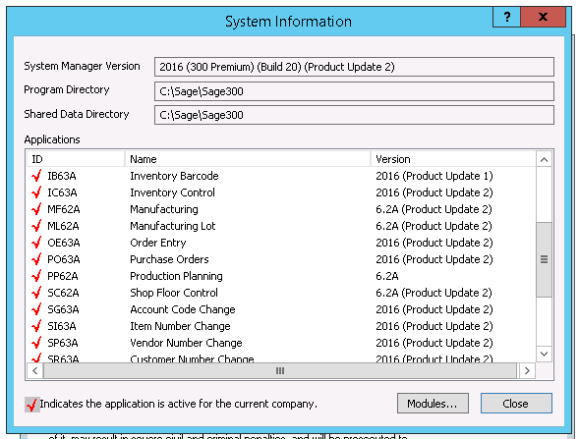Select the Item Number Change row name
Viewport: 579px width, 439px height.
pyautogui.click(x=180, y=326)
